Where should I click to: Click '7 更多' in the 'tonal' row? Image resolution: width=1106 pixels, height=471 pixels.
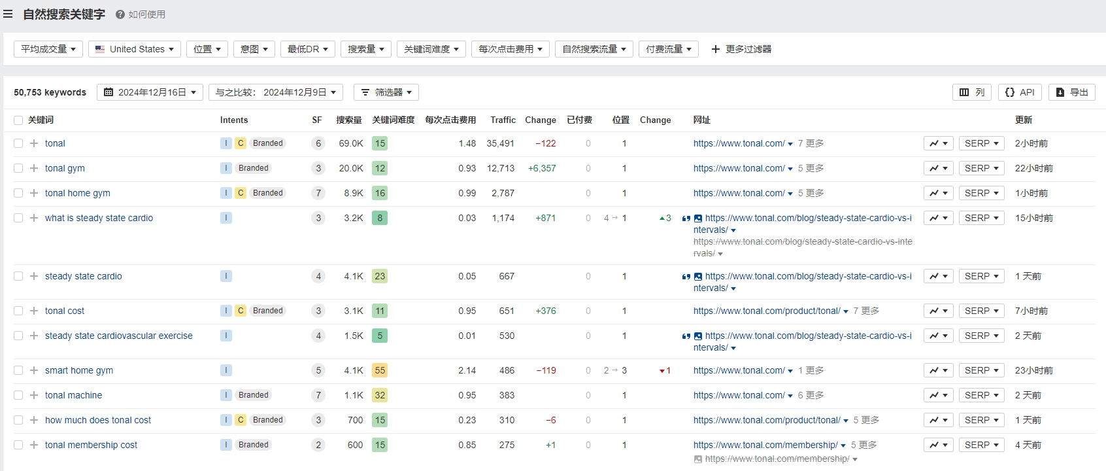coord(811,143)
